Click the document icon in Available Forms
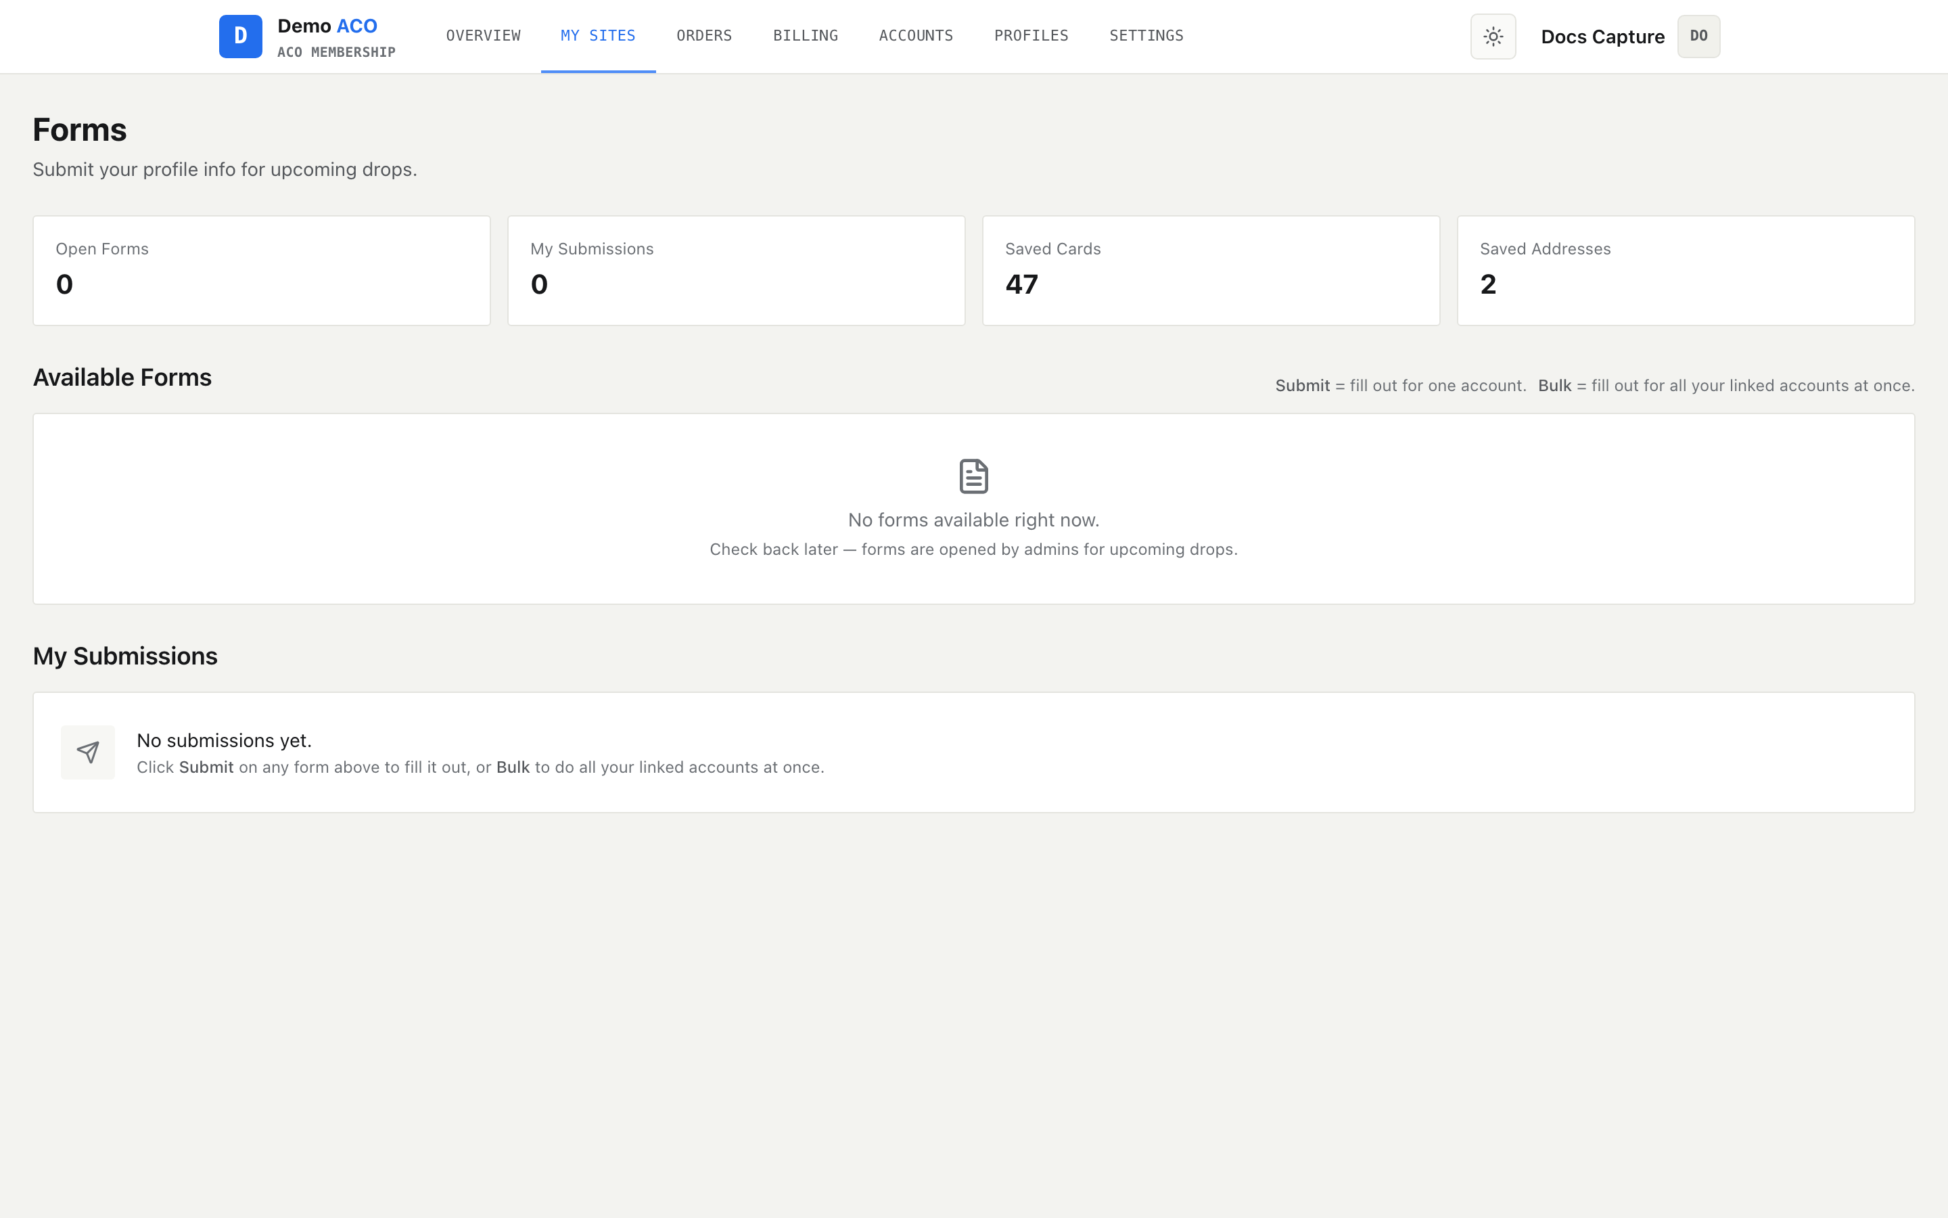 pos(974,476)
